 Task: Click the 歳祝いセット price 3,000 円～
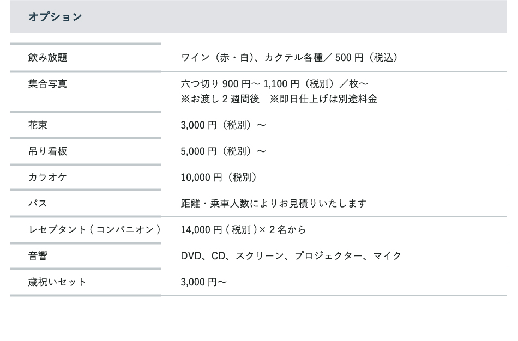click(x=204, y=282)
